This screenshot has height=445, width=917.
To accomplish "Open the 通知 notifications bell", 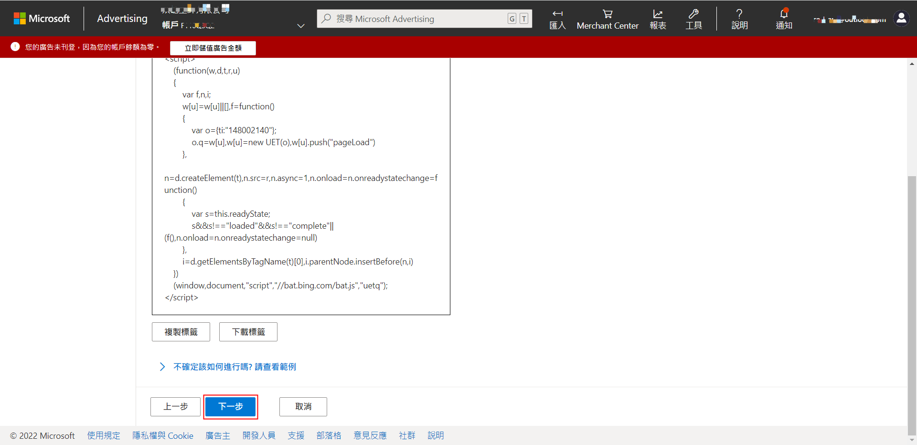I will 784,19.
